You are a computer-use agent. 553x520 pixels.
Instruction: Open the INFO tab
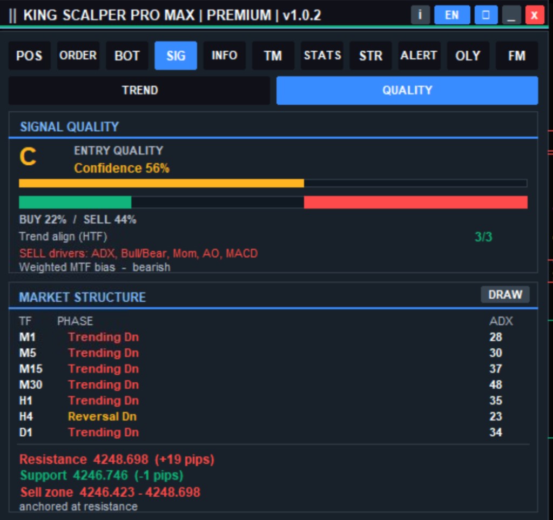(x=224, y=56)
